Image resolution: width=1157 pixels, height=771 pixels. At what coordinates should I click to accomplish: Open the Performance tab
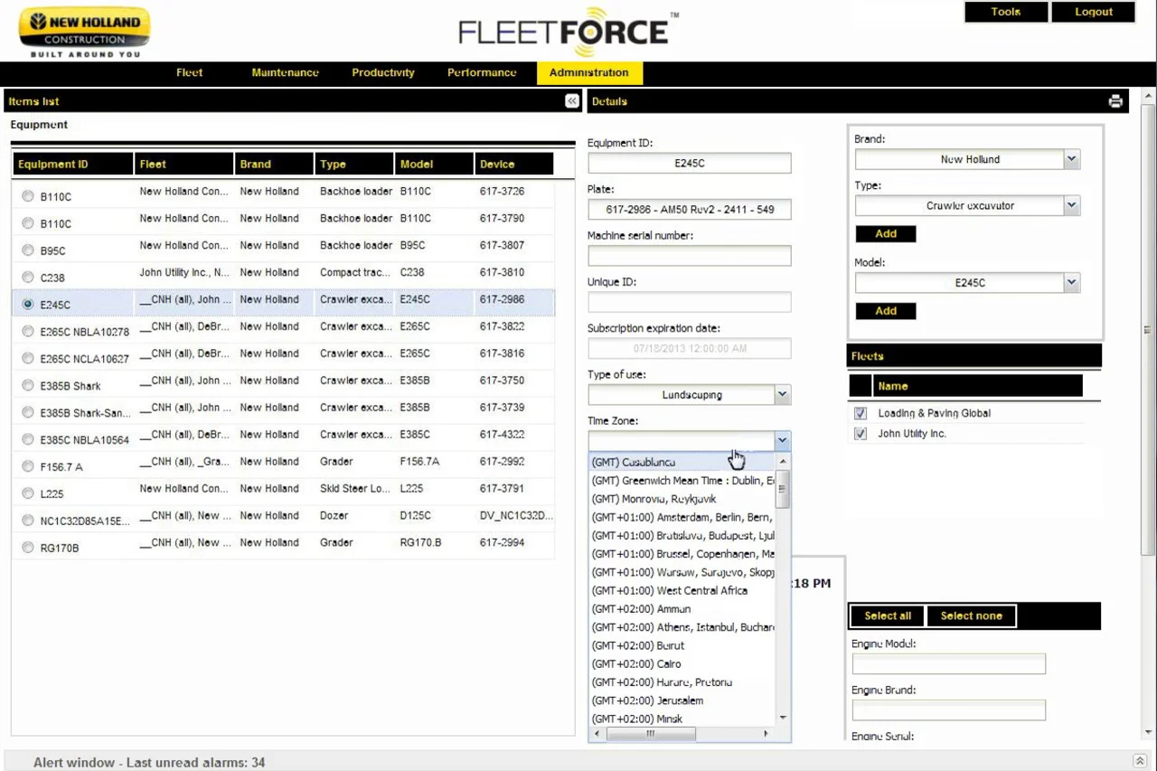click(482, 72)
